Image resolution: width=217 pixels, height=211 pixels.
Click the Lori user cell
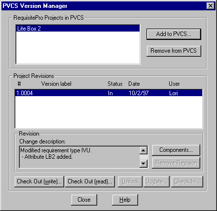pos(174,93)
